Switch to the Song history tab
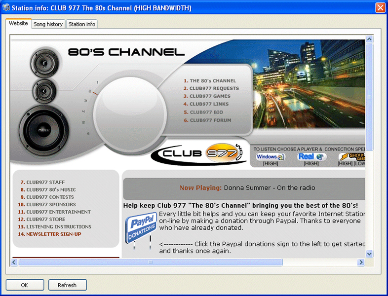 [x=48, y=24]
